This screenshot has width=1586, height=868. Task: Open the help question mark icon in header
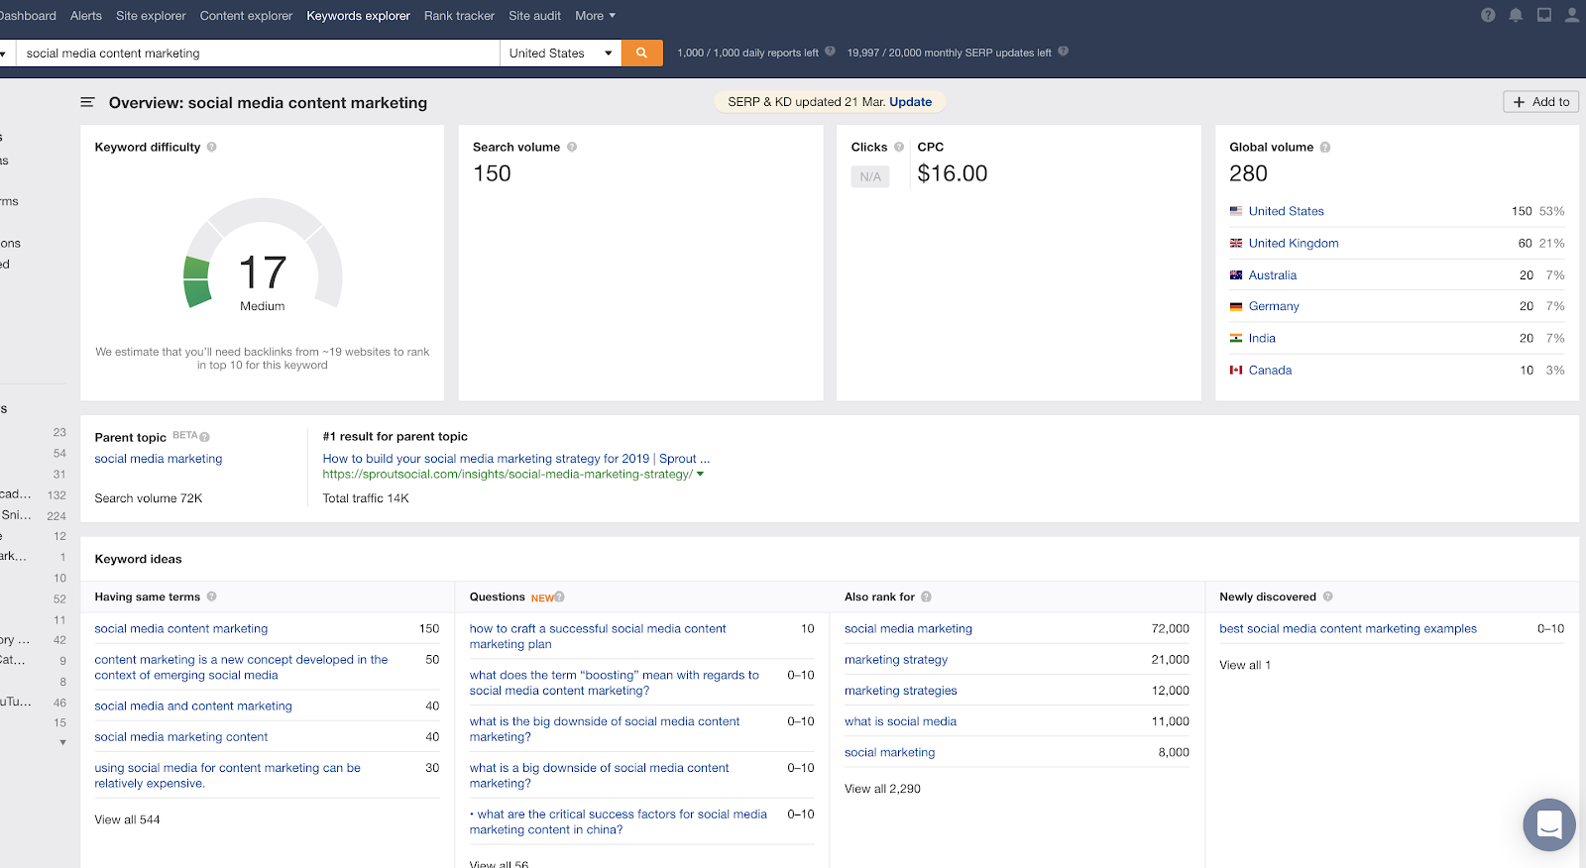pyautogui.click(x=1488, y=15)
